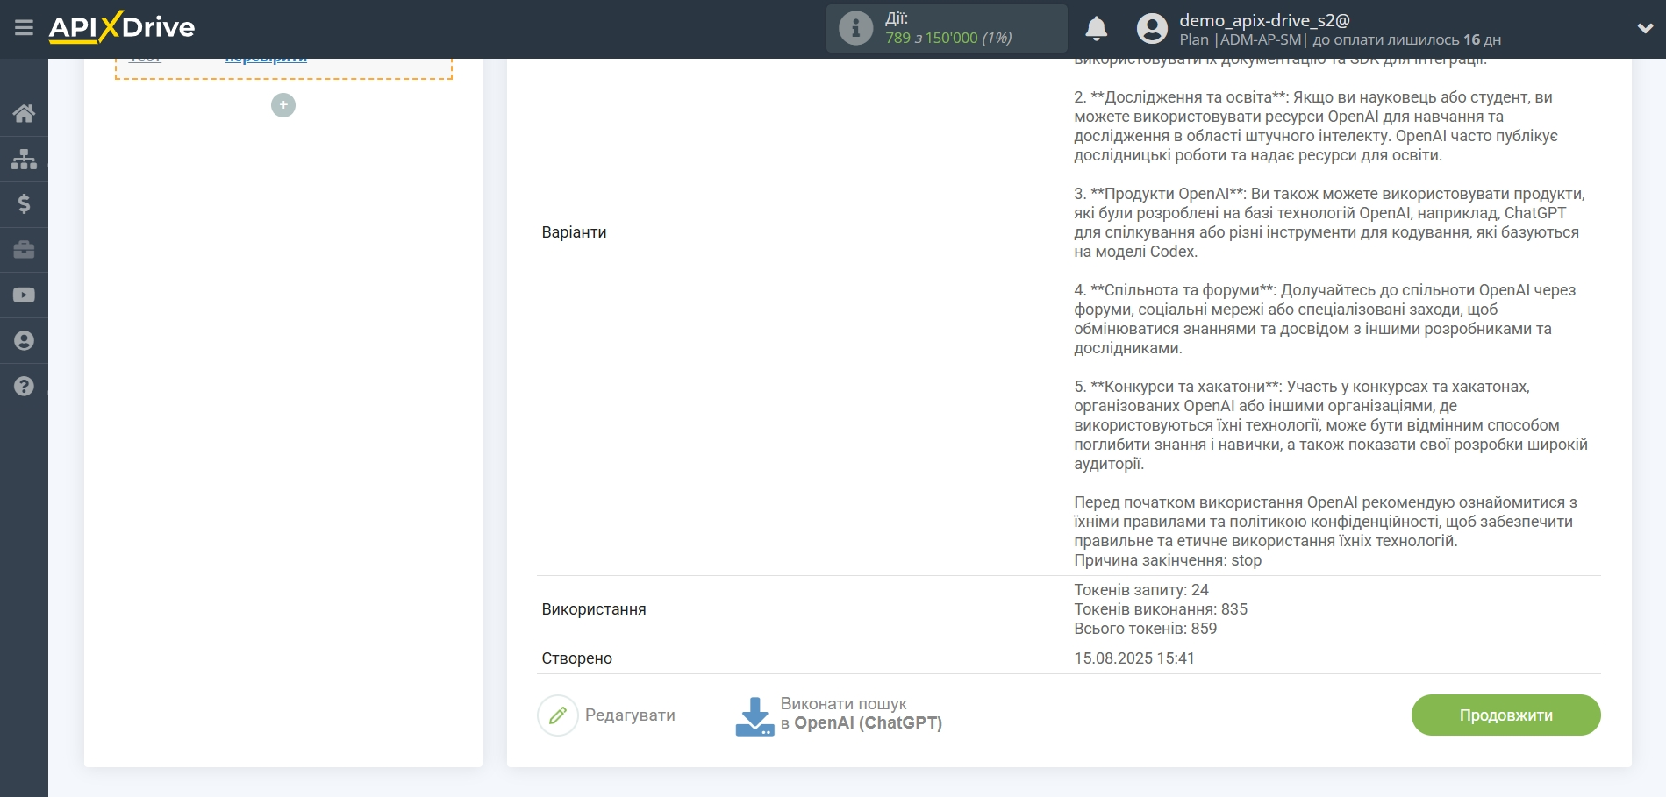Click the paragraph about Спільнота та форуми

click(x=1324, y=319)
